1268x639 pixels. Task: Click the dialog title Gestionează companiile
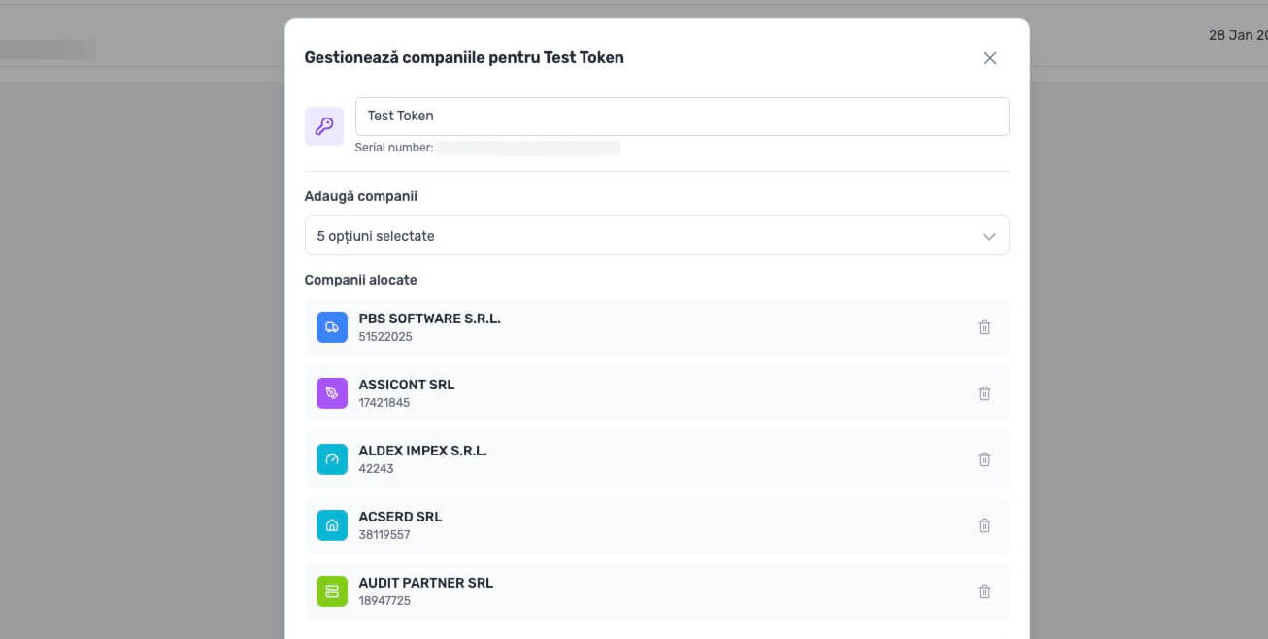tap(464, 57)
